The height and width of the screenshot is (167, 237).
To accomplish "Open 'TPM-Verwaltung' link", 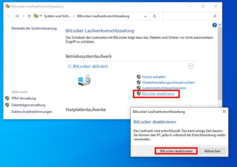I will 24,98.
